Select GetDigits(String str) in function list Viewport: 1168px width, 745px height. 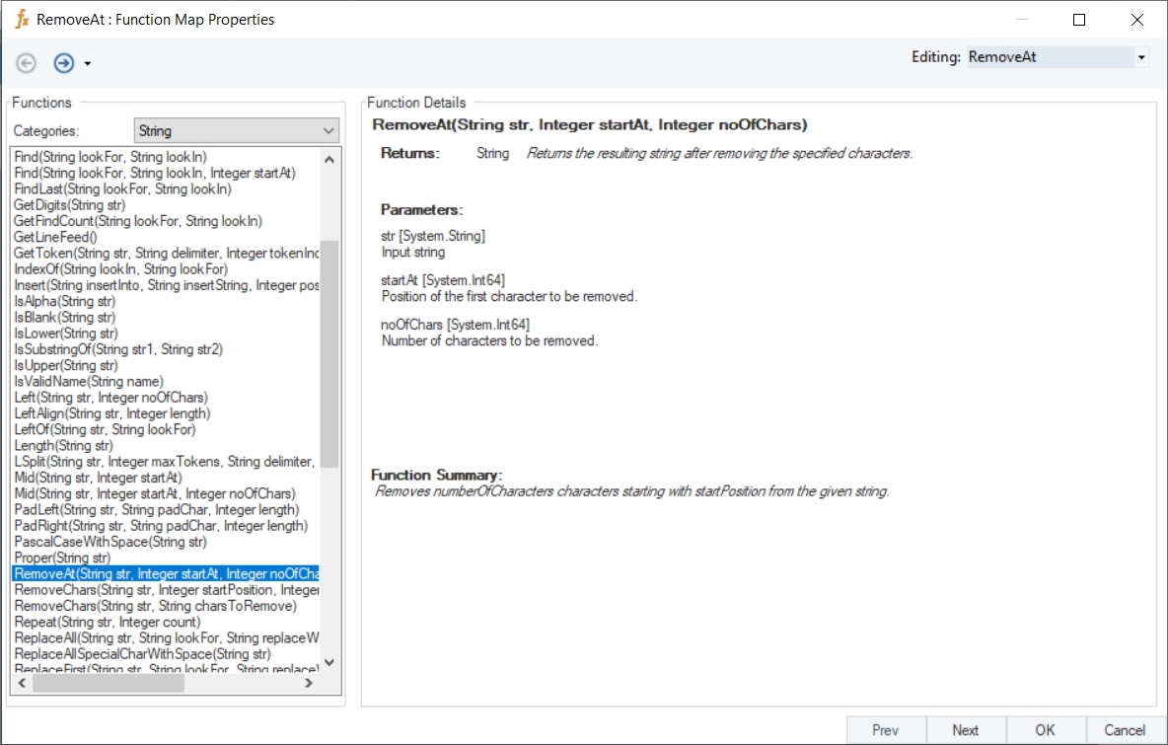(x=69, y=205)
